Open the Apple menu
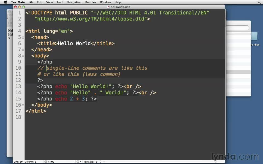 click(x=5, y=2)
